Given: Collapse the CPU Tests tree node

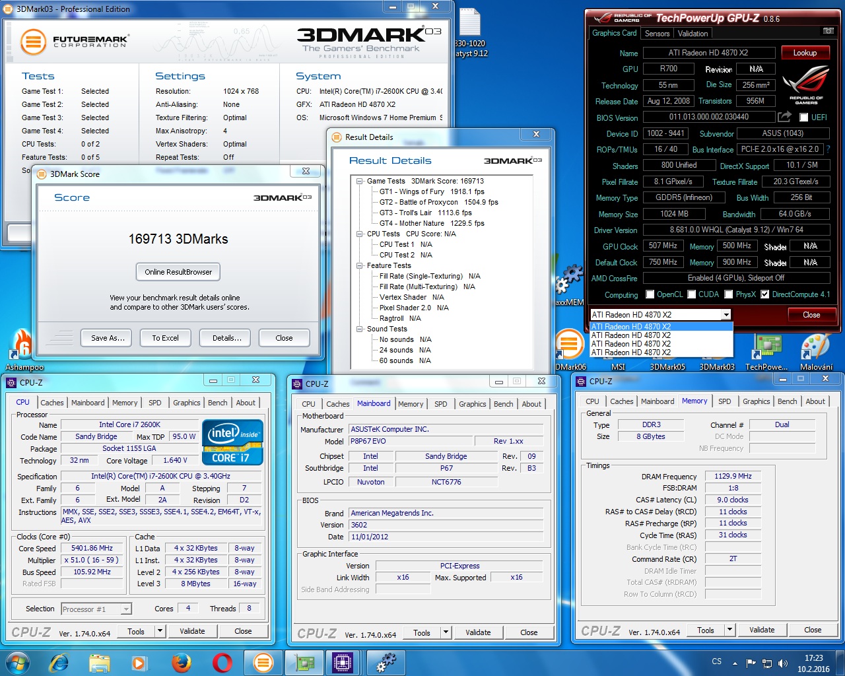Looking at the screenshot, I should 360,234.
